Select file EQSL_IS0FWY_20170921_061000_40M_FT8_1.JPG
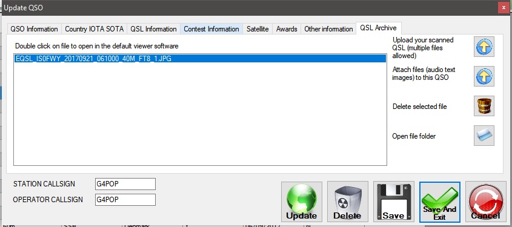This screenshot has height=227, width=512. tap(200, 59)
